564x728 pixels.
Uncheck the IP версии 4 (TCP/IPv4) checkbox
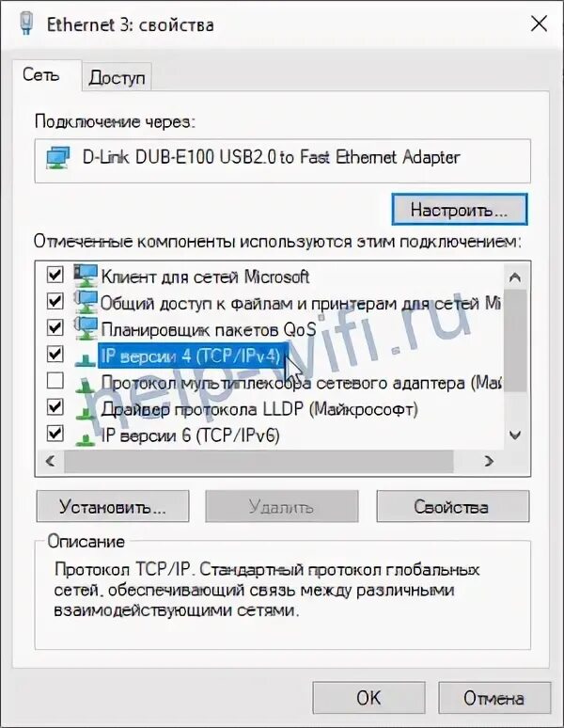55,355
